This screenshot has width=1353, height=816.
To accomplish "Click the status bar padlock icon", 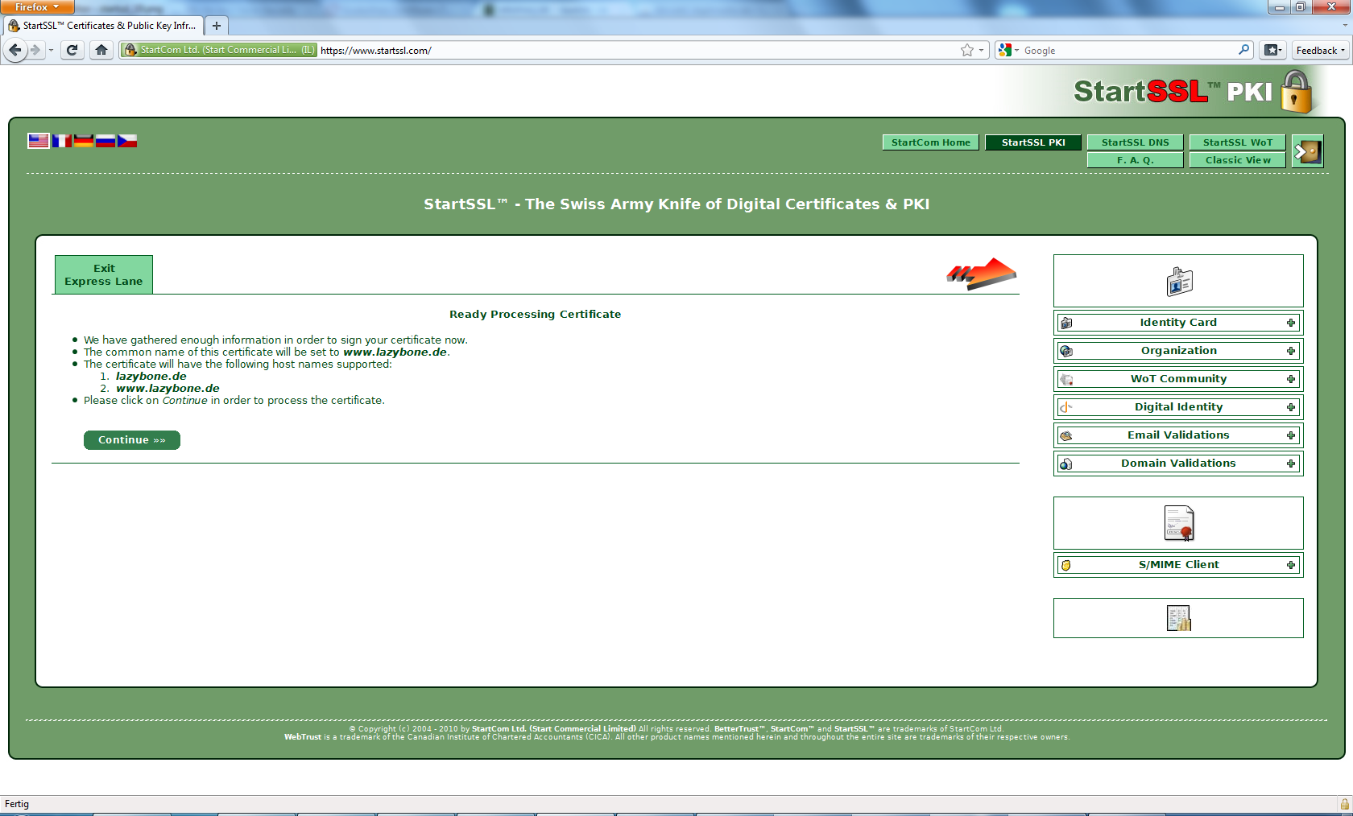I will tap(1344, 804).
